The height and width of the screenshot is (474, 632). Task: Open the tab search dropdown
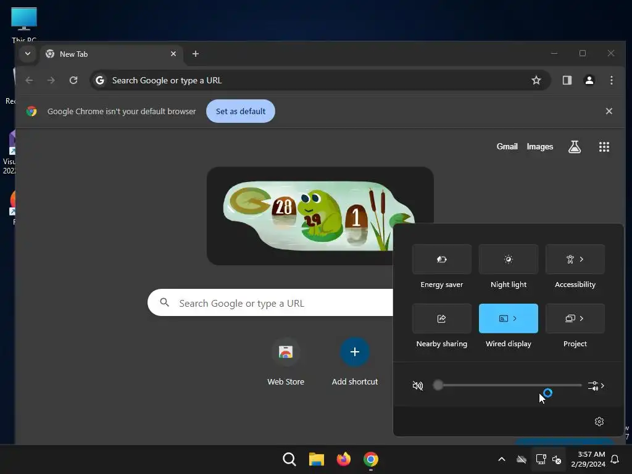point(27,54)
